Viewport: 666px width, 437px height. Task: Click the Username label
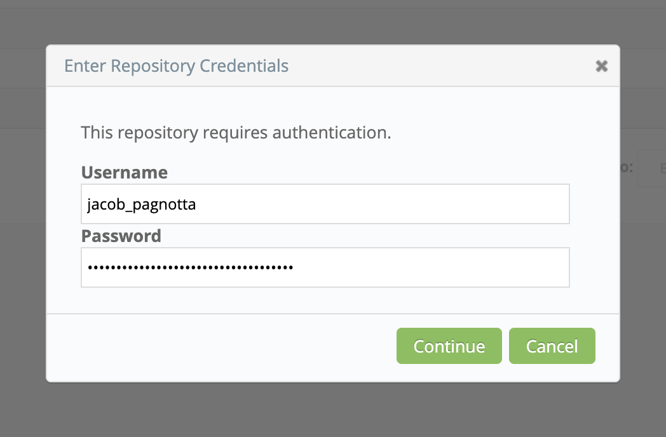click(x=125, y=172)
